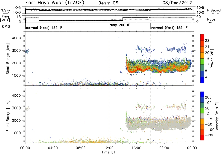Click the '16:00' time axis tick label
222x154 pixels.
[x=136, y=148]
